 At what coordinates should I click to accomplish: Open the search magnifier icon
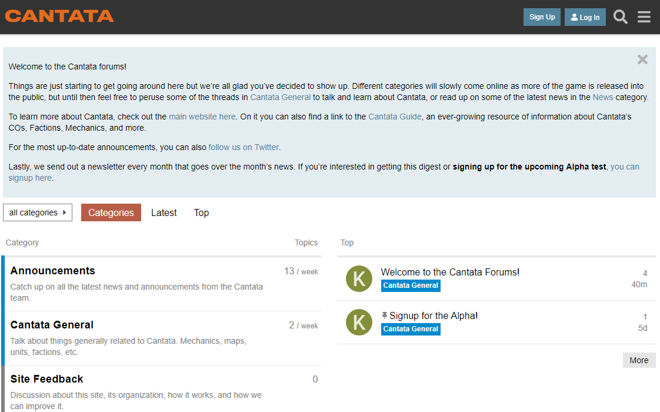click(621, 17)
